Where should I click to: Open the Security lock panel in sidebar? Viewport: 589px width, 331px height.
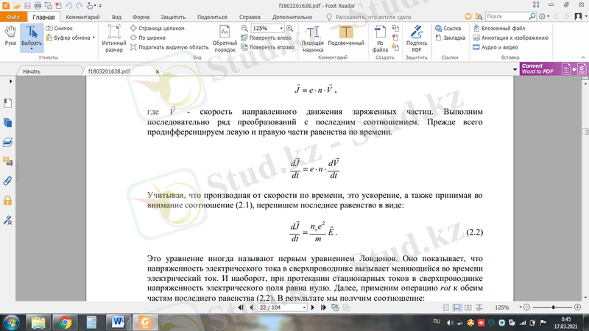pos(7,200)
